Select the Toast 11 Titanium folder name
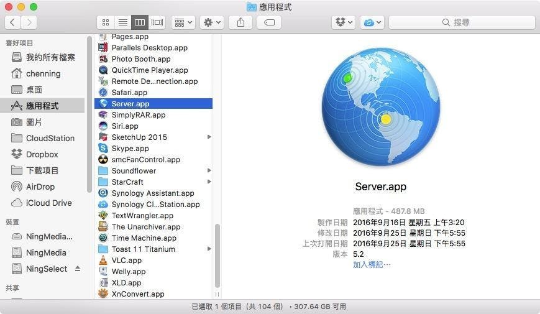Screen dimensions: 540x314 144,249
